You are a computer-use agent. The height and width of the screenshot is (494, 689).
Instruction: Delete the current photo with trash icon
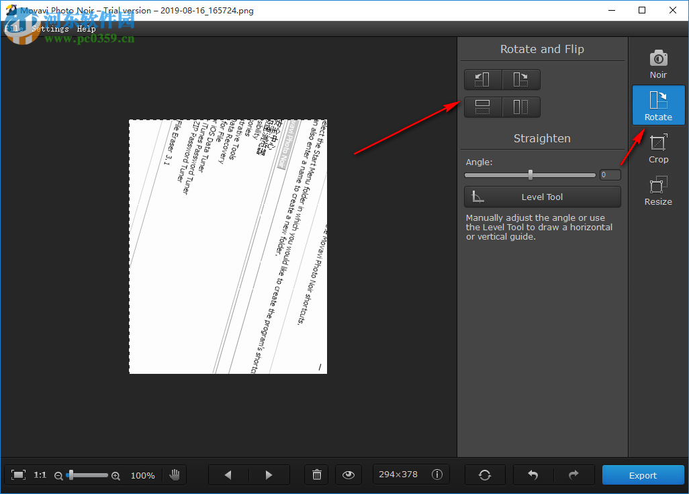316,475
